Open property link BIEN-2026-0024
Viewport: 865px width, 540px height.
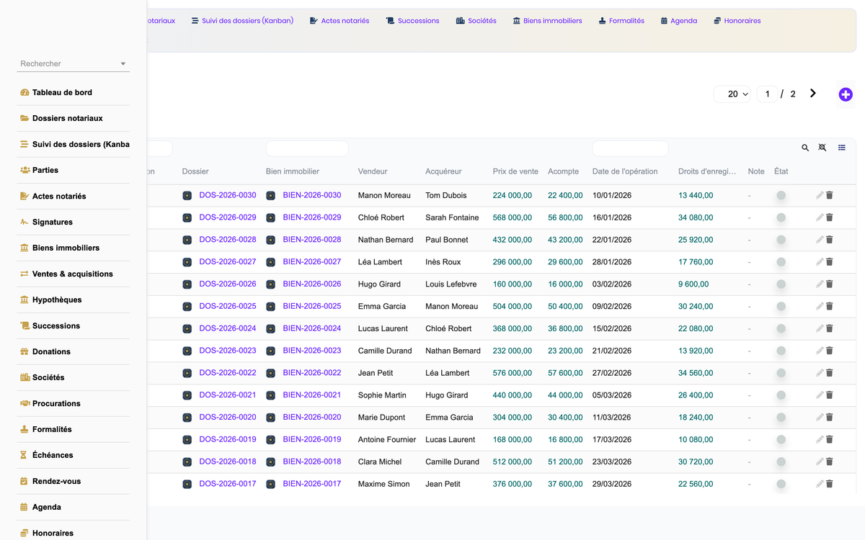pyautogui.click(x=312, y=328)
